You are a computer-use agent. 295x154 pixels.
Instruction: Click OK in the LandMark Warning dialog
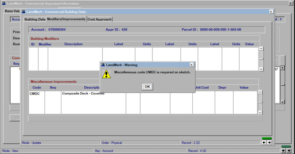point(147,87)
